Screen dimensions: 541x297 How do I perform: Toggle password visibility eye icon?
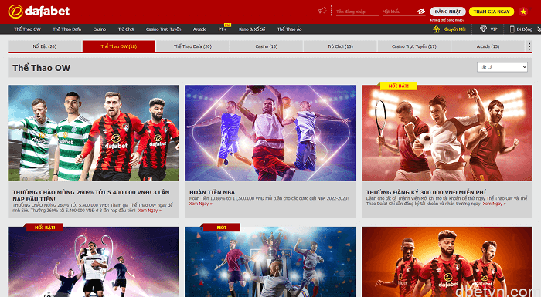click(x=421, y=12)
